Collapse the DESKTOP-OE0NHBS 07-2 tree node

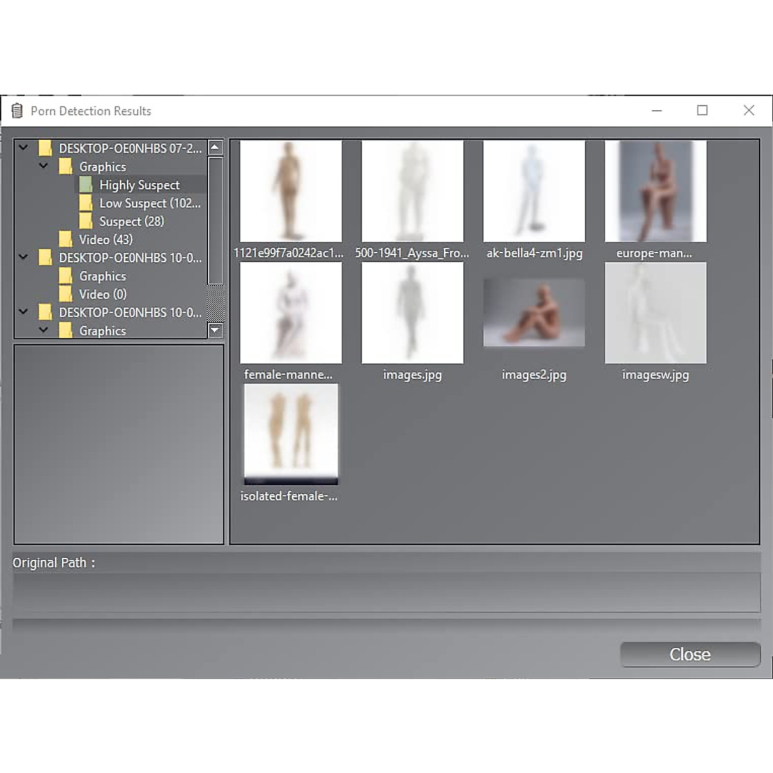click(x=23, y=148)
